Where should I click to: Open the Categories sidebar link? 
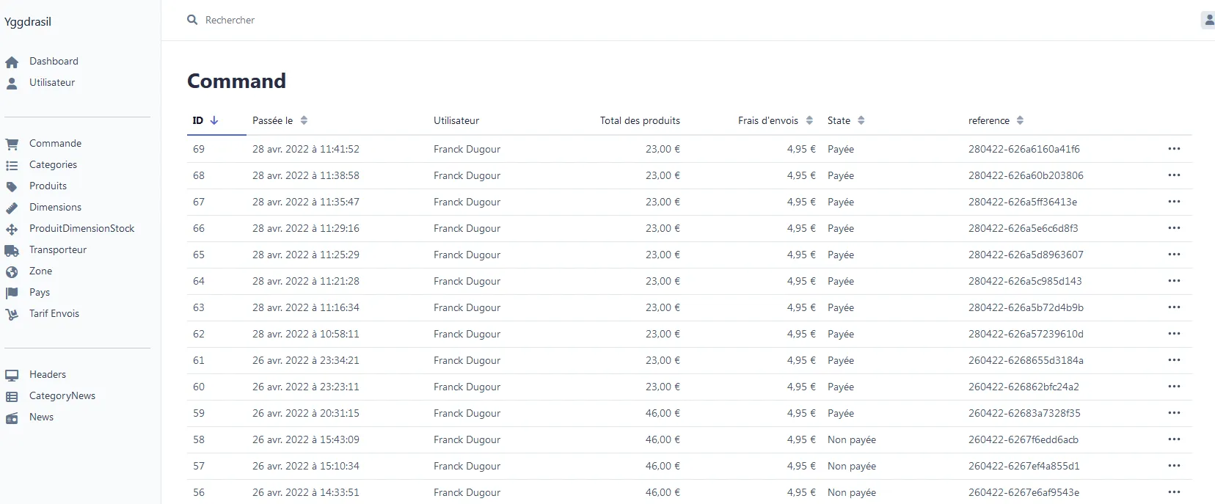click(53, 165)
